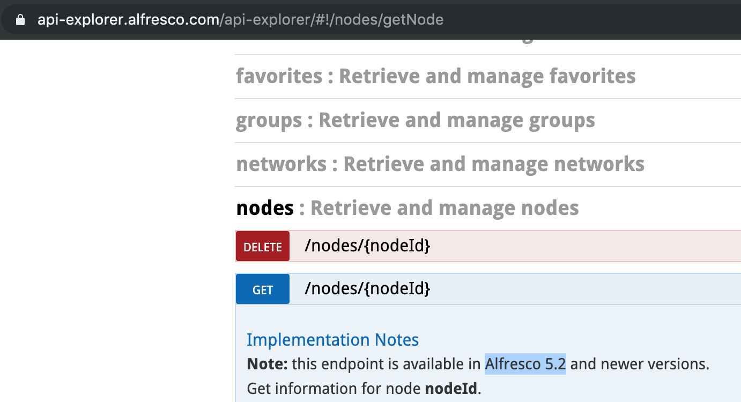
Task: Click the favorites section title text
Action: click(x=279, y=76)
